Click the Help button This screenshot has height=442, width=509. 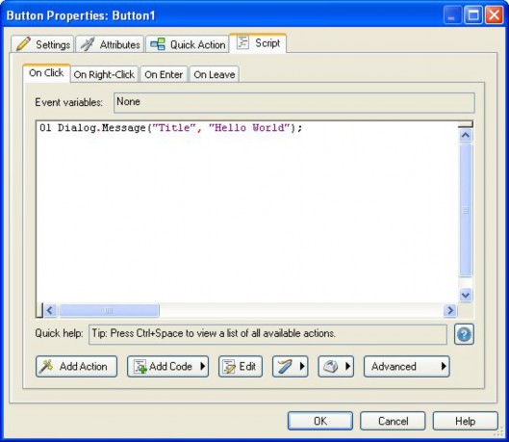[x=465, y=421]
